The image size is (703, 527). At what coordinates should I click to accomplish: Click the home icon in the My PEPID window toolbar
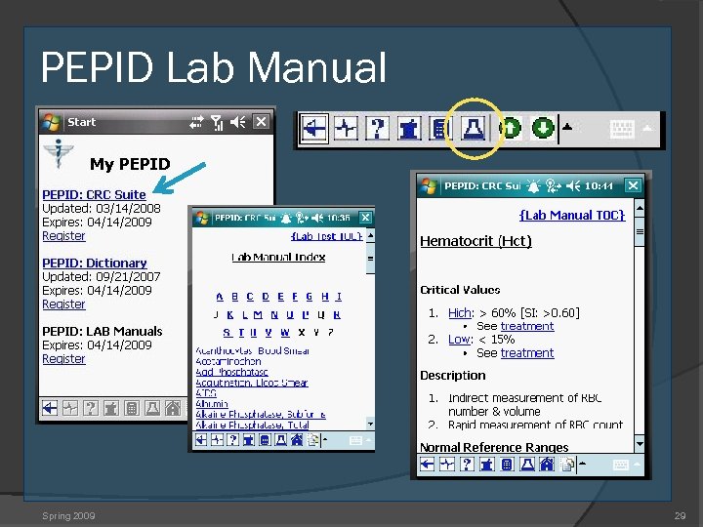point(173,408)
